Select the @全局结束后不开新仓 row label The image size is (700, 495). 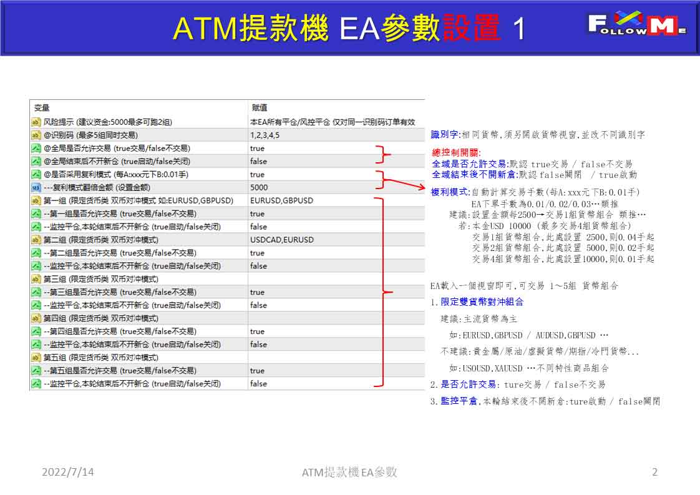117,161
